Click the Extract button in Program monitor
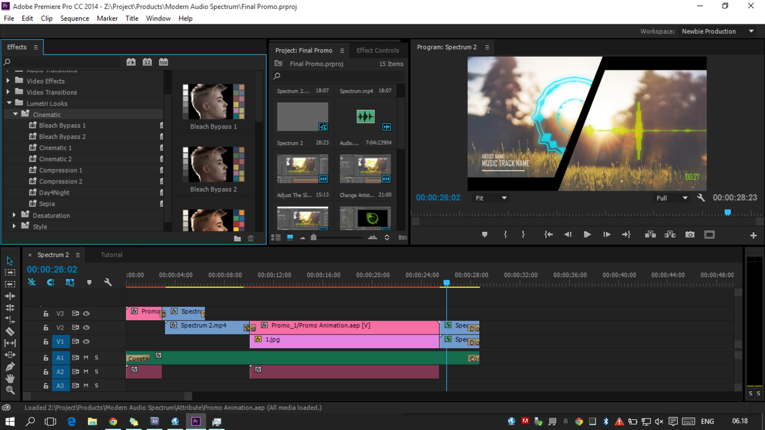The width and height of the screenshot is (765, 430). [x=670, y=235]
